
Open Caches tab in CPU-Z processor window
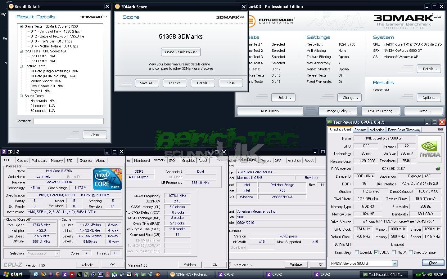coord(22,161)
